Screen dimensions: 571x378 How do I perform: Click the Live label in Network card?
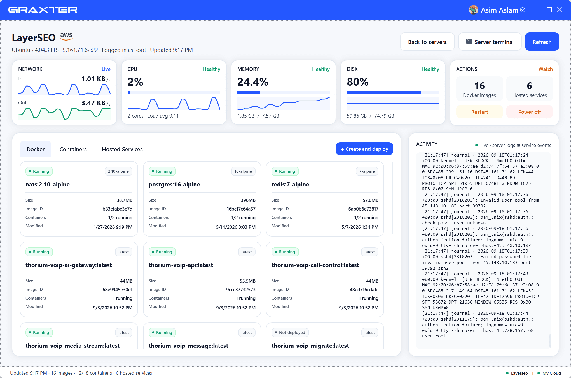pos(106,69)
